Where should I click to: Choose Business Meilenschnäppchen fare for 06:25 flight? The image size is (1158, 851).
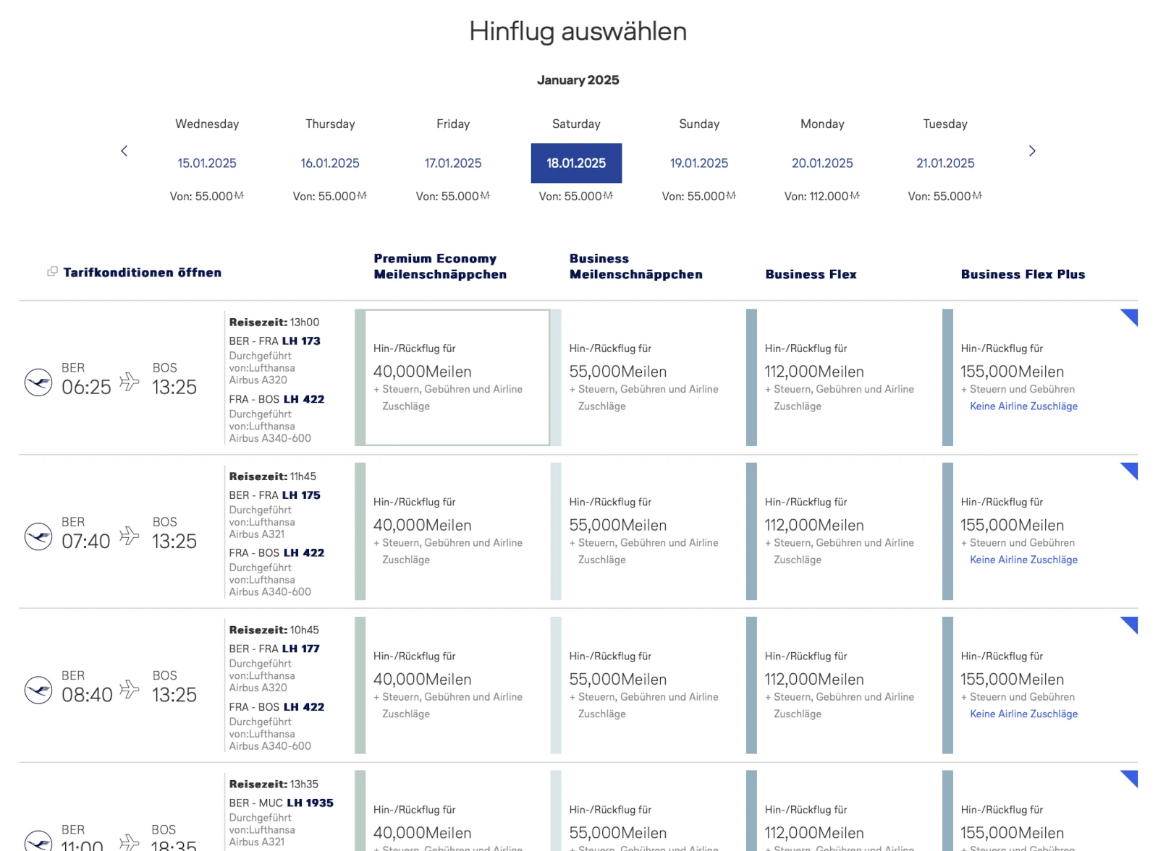[648, 377]
